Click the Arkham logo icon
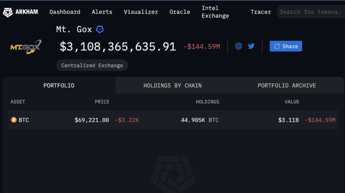This screenshot has width=345, height=193. pyautogui.click(x=8, y=12)
